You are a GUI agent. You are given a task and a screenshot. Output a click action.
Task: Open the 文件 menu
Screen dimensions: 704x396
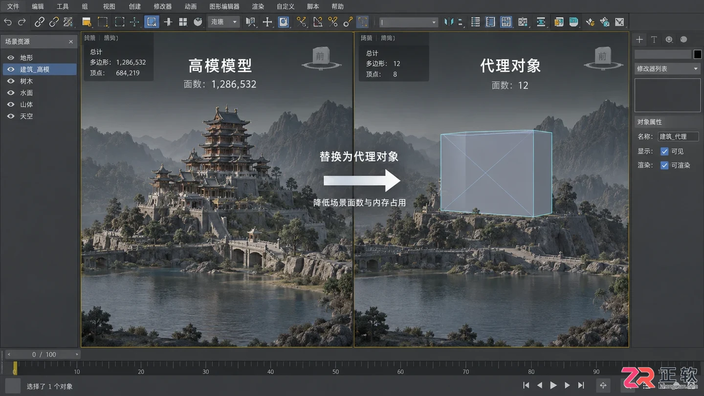pyautogui.click(x=13, y=6)
